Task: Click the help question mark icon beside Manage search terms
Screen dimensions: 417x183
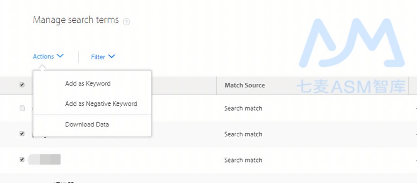Action: [126, 22]
